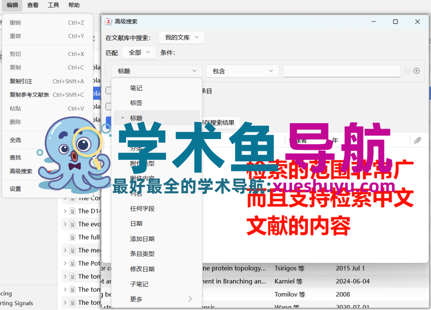Expand the 更多 submenu arrow
This screenshot has height=310, width=431.
(x=190, y=299)
